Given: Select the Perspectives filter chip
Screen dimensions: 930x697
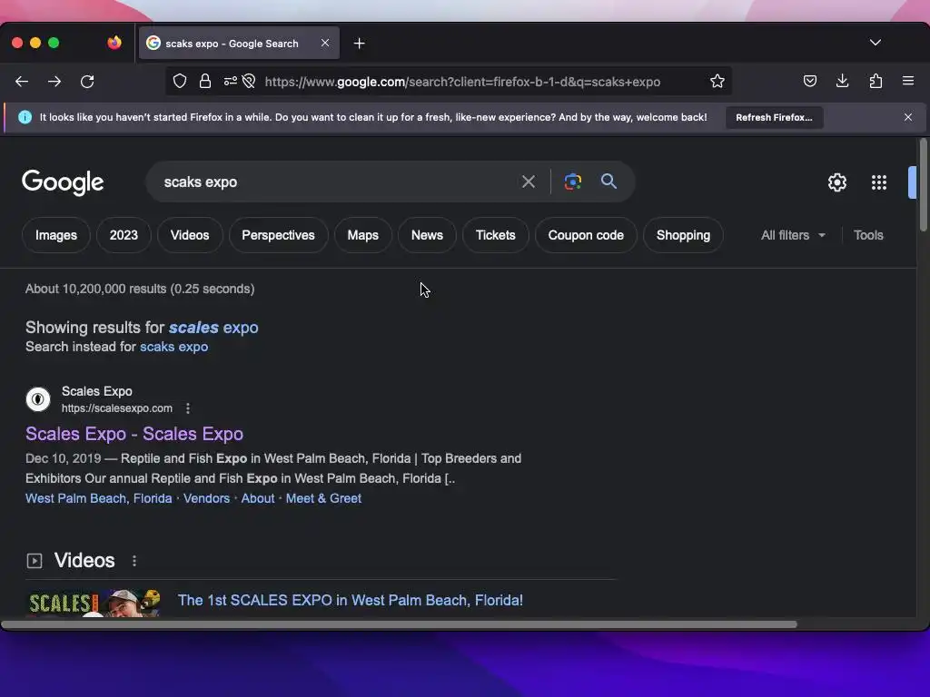Looking at the screenshot, I should (278, 235).
